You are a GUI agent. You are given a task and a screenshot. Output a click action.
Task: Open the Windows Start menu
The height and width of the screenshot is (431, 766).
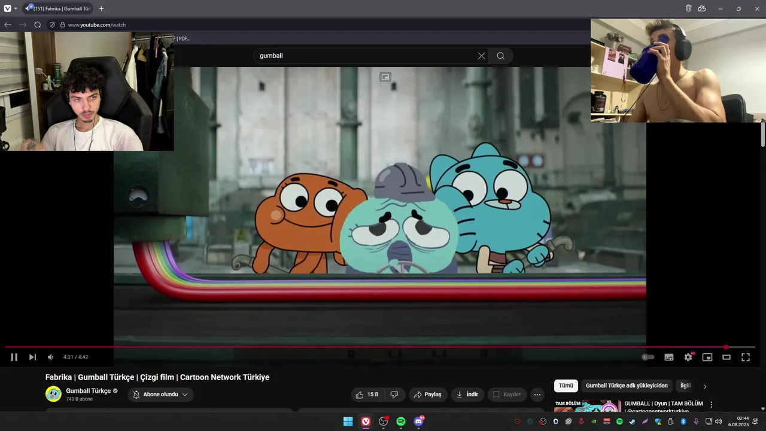pos(348,421)
